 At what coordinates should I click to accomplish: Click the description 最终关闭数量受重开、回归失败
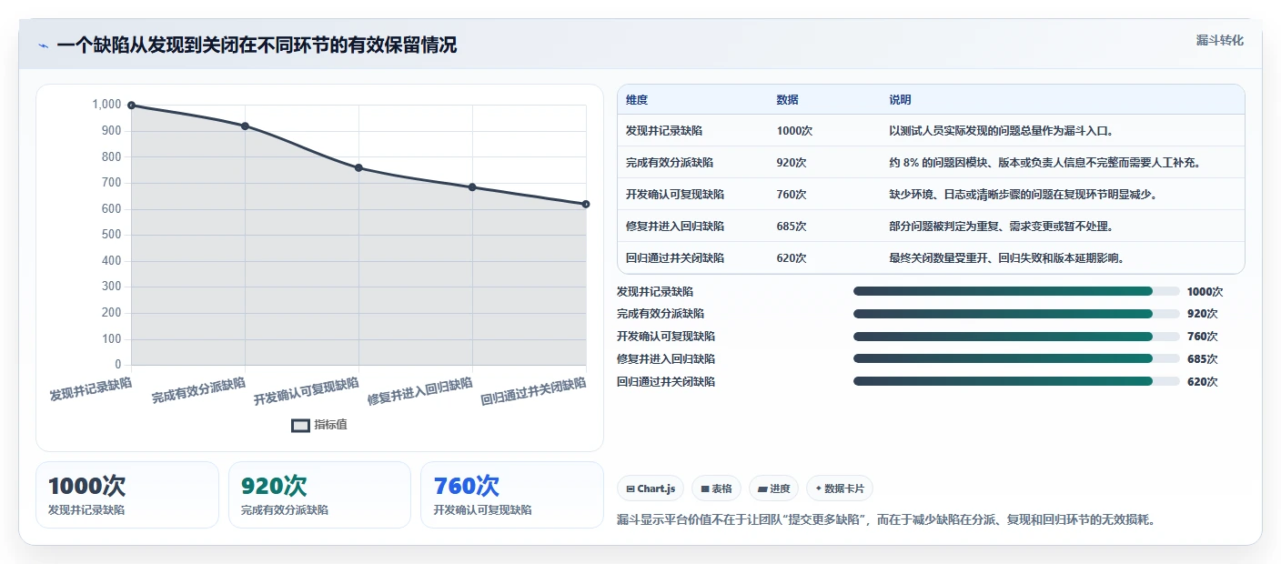coord(1007,258)
